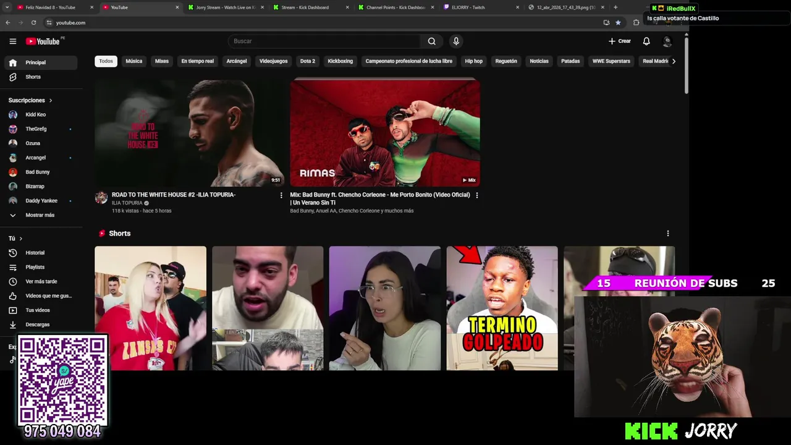Select Campeonato profesional de lucha libre chip
791x445 pixels.
pos(409,61)
